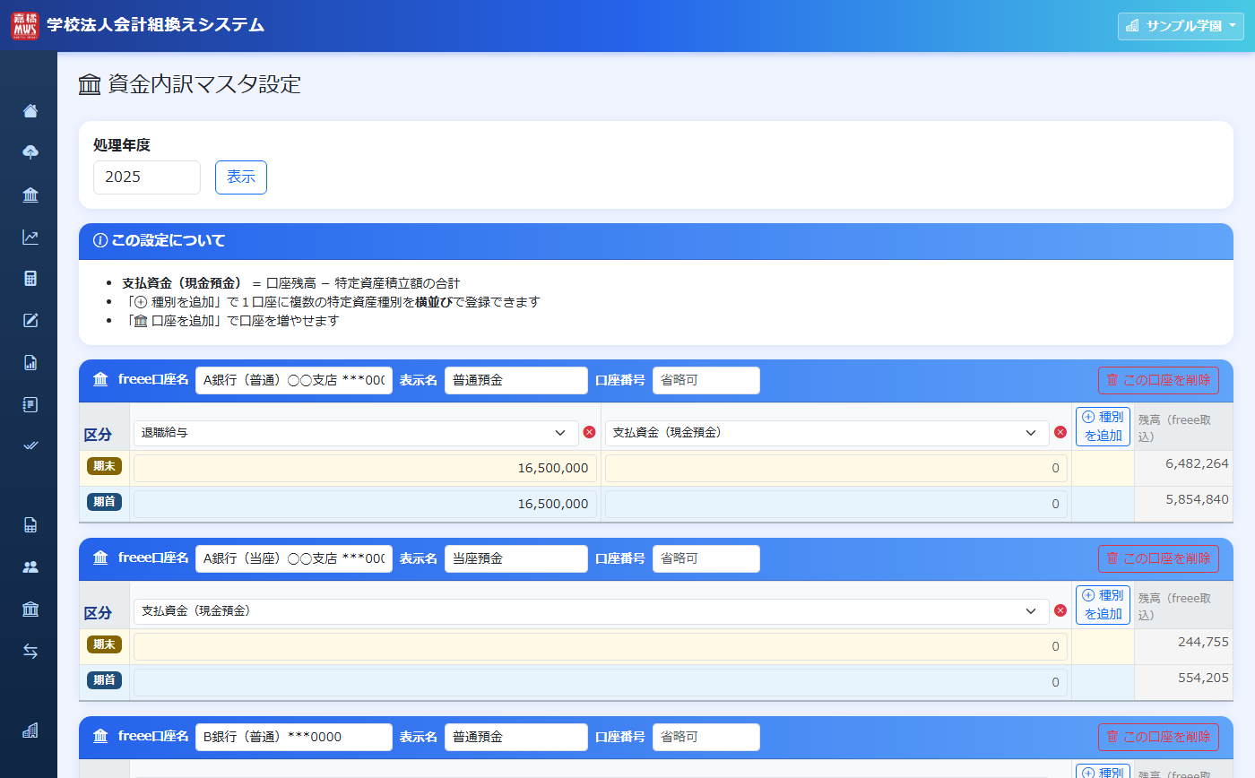This screenshot has height=778, width=1255.
Task: Open the building sidebar icon near the sidebar's lower end
Action: point(30,730)
